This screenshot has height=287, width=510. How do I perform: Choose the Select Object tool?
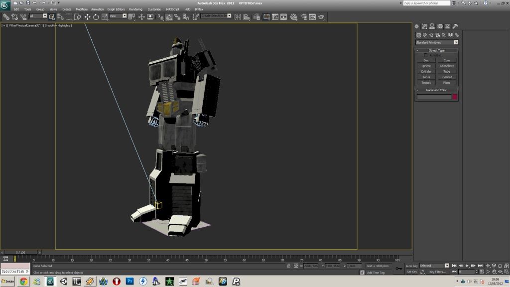tap(52, 17)
